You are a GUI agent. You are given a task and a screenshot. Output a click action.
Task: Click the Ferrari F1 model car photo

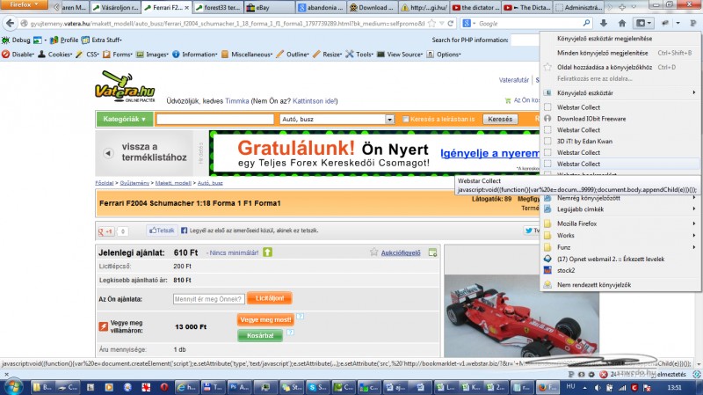pyautogui.click(x=522, y=316)
